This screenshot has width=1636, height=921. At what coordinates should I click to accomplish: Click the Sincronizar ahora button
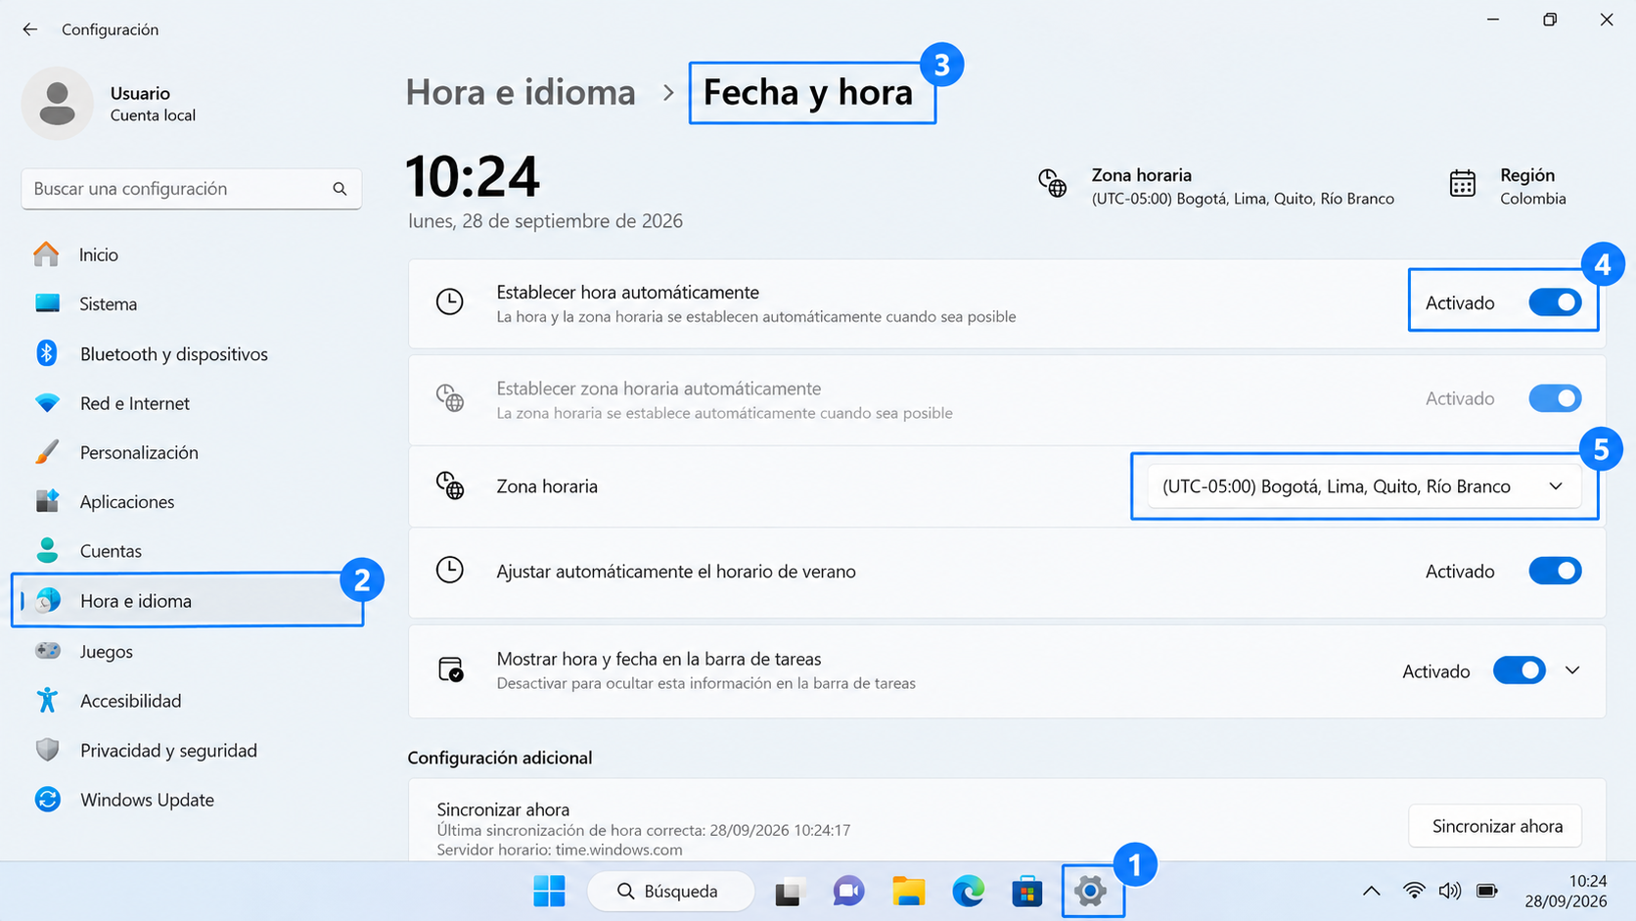point(1496,826)
